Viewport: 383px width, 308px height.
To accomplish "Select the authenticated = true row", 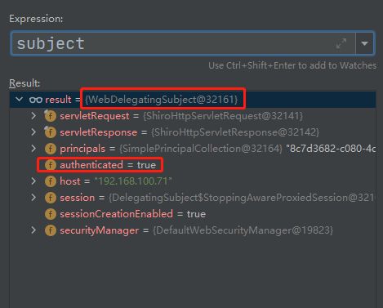I will (193, 165).
